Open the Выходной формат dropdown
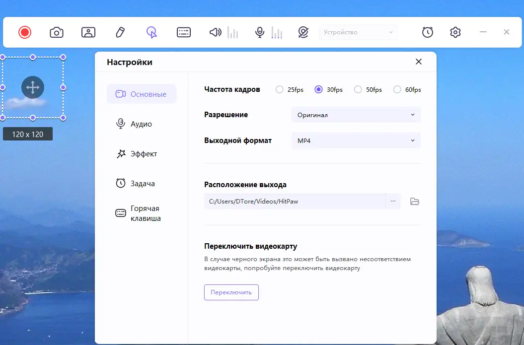This screenshot has height=345, width=524. pyautogui.click(x=356, y=140)
